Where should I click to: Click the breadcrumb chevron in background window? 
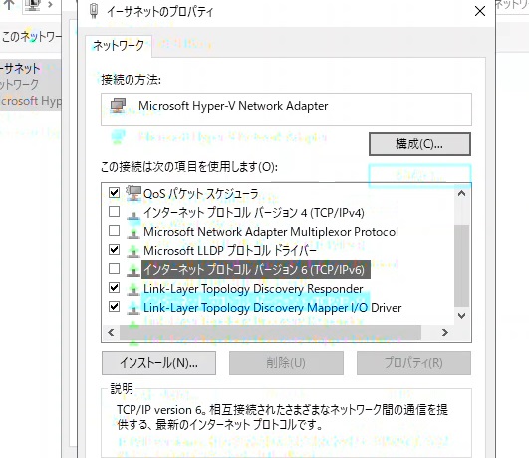50,5
